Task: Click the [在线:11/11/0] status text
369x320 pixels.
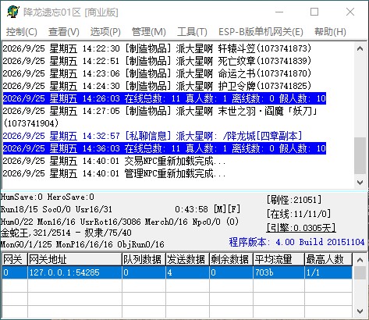Action: tap(299, 214)
